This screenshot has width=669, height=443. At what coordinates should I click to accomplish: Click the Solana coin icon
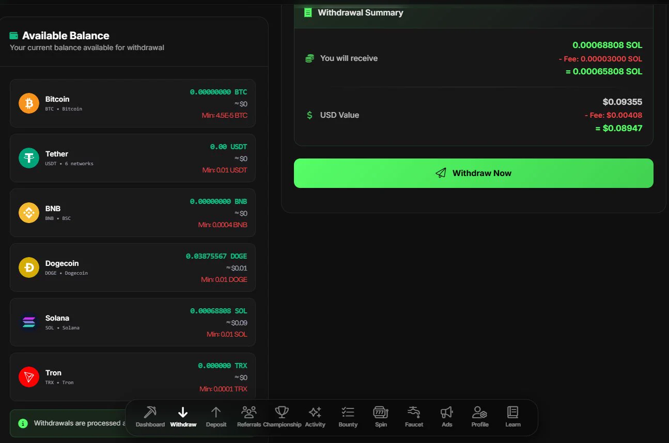click(29, 322)
